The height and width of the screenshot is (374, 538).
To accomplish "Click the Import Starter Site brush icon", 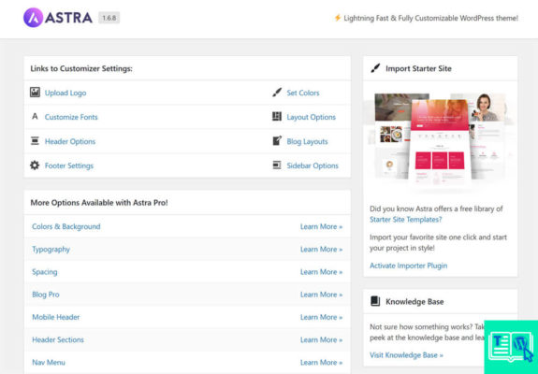I will click(x=375, y=68).
